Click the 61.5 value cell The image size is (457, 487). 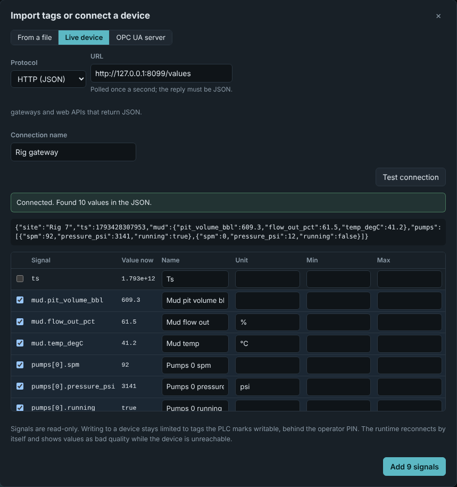tap(129, 322)
